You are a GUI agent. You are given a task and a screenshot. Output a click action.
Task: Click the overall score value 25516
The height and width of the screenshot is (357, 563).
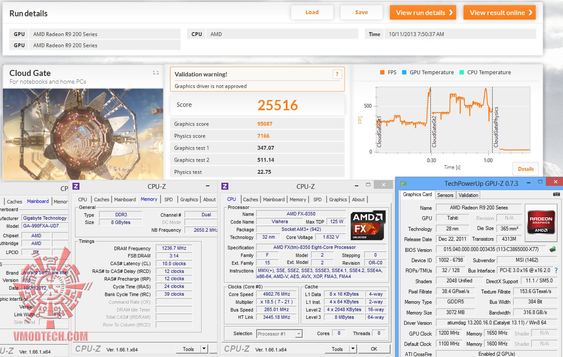[278, 105]
